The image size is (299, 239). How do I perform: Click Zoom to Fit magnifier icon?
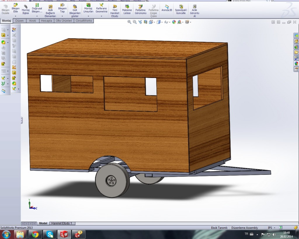click(129, 22)
